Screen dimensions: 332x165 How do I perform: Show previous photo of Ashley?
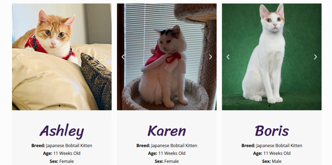click(x=18, y=57)
